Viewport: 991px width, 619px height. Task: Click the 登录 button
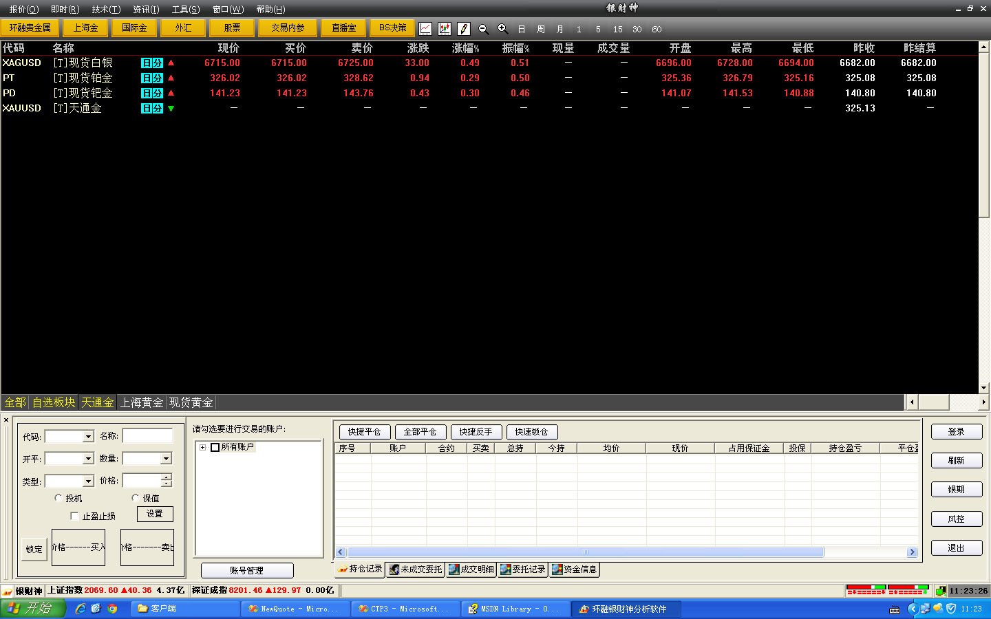(956, 432)
